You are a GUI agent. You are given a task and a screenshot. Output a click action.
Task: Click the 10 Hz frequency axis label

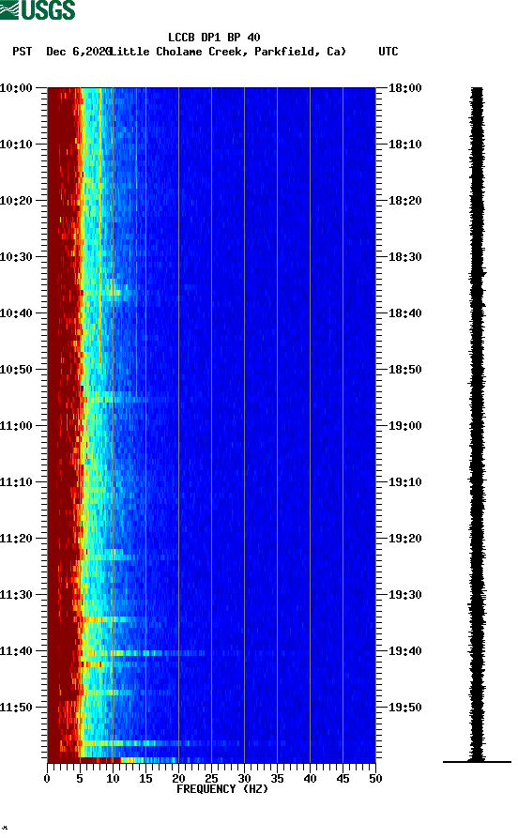coord(113,779)
